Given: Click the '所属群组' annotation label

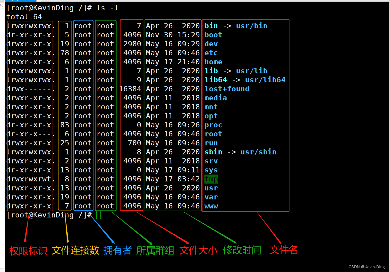Looking at the screenshot, I should 155,251.
